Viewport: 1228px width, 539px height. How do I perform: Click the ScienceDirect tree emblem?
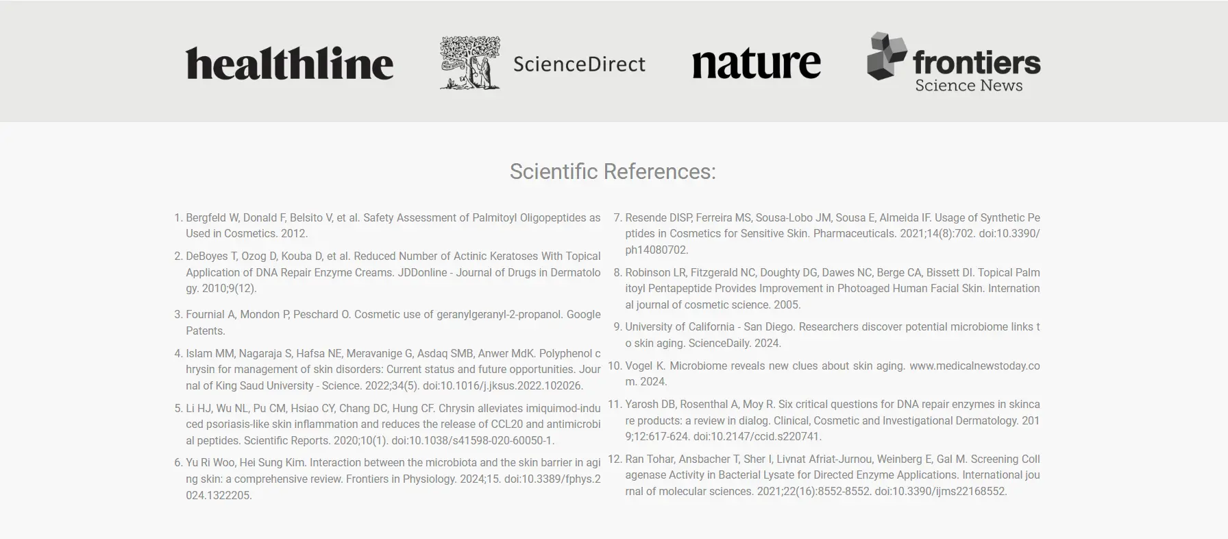(470, 63)
